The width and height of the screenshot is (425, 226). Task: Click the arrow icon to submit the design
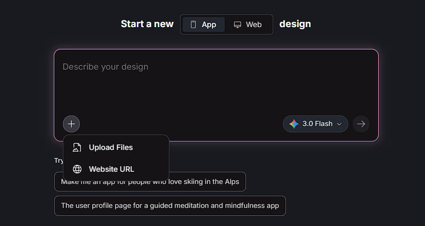pyautogui.click(x=361, y=124)
